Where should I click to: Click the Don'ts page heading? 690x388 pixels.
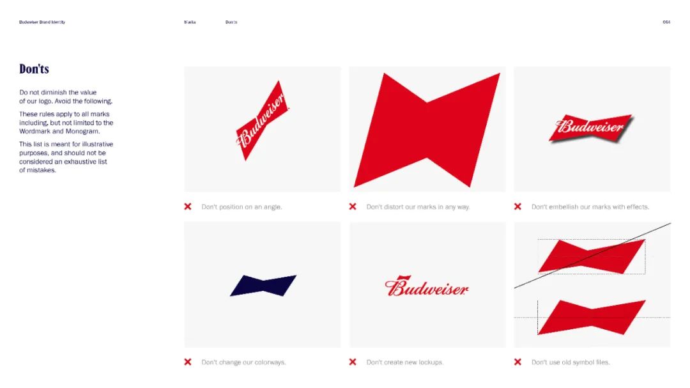[34, 69]
